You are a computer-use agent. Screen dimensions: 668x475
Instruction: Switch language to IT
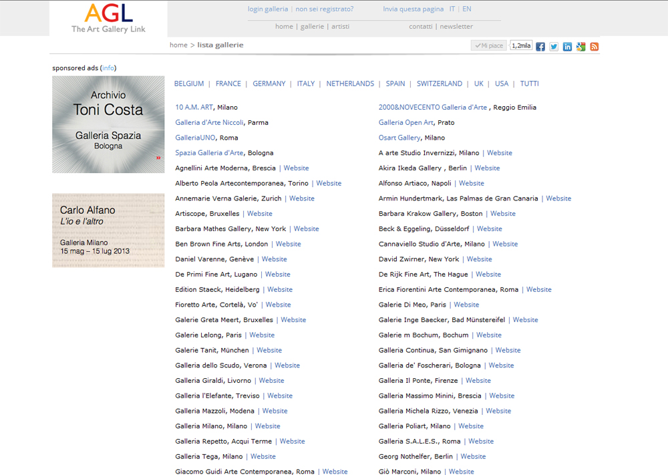click(452, 9)
